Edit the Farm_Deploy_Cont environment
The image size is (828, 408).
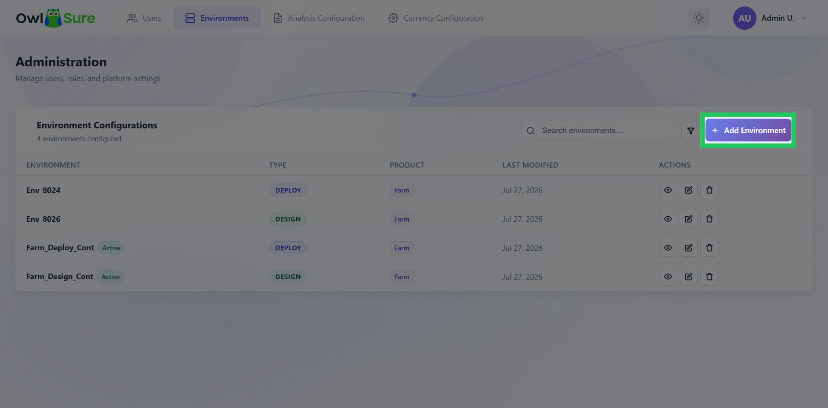point(688,248)
